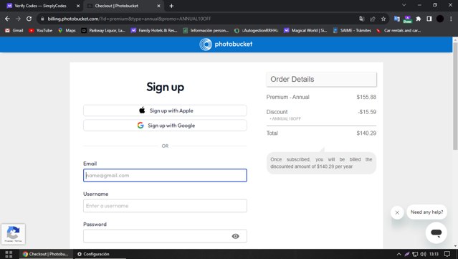Open Gmail bookmark
458x259 pixels.
pos(14,30)
